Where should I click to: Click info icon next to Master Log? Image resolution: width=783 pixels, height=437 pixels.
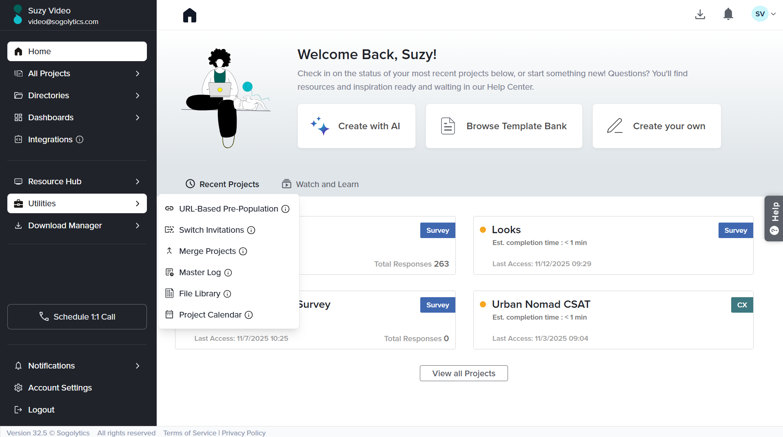(228, 273)
